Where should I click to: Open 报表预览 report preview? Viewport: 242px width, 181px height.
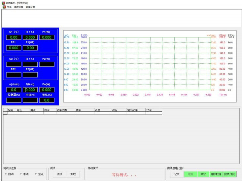(230, 174)
